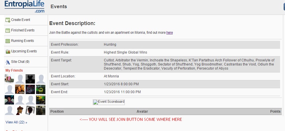Open the first friend avatar with pink character

pyautogui.click(x=9, y=79)
